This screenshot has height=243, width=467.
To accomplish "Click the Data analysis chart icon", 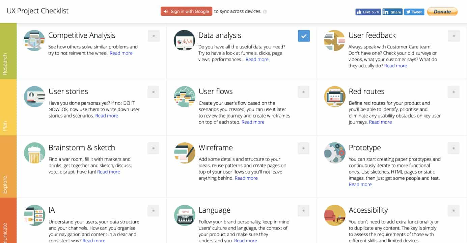I will 185,40.
